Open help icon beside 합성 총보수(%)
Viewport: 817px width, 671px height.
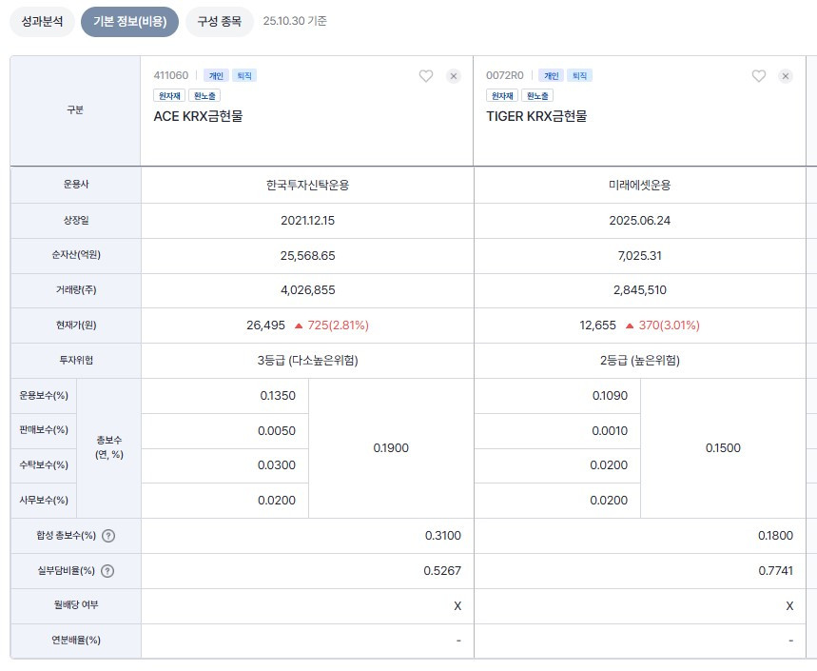pyautogui.click(x=108, y=536)
